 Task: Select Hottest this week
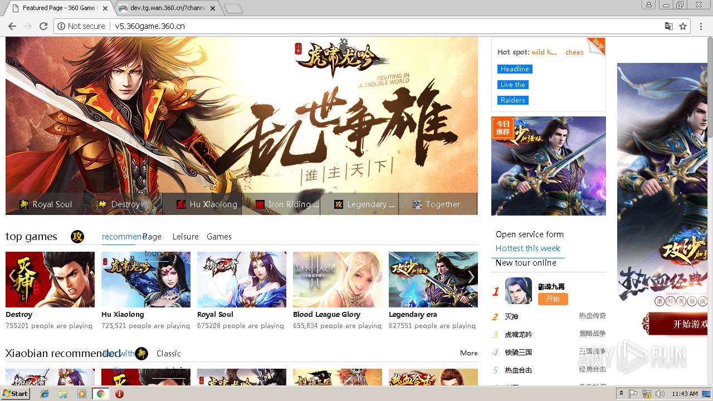(x=528, y=248)
